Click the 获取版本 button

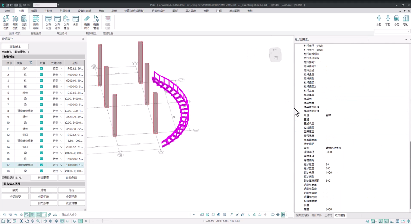[x=15, y=47]
